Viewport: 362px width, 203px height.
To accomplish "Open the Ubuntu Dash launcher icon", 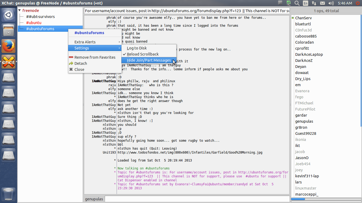I will click(x=9, y=15).
